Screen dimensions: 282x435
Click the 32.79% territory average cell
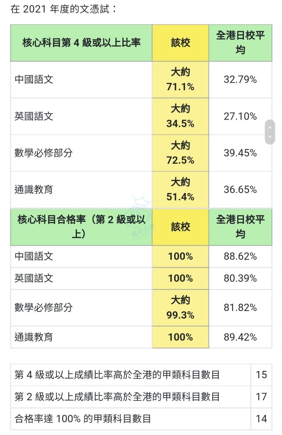click(240, 79)
